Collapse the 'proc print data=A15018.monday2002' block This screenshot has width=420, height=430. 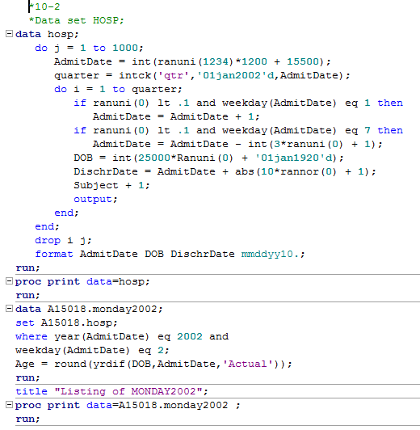(9, 405)
